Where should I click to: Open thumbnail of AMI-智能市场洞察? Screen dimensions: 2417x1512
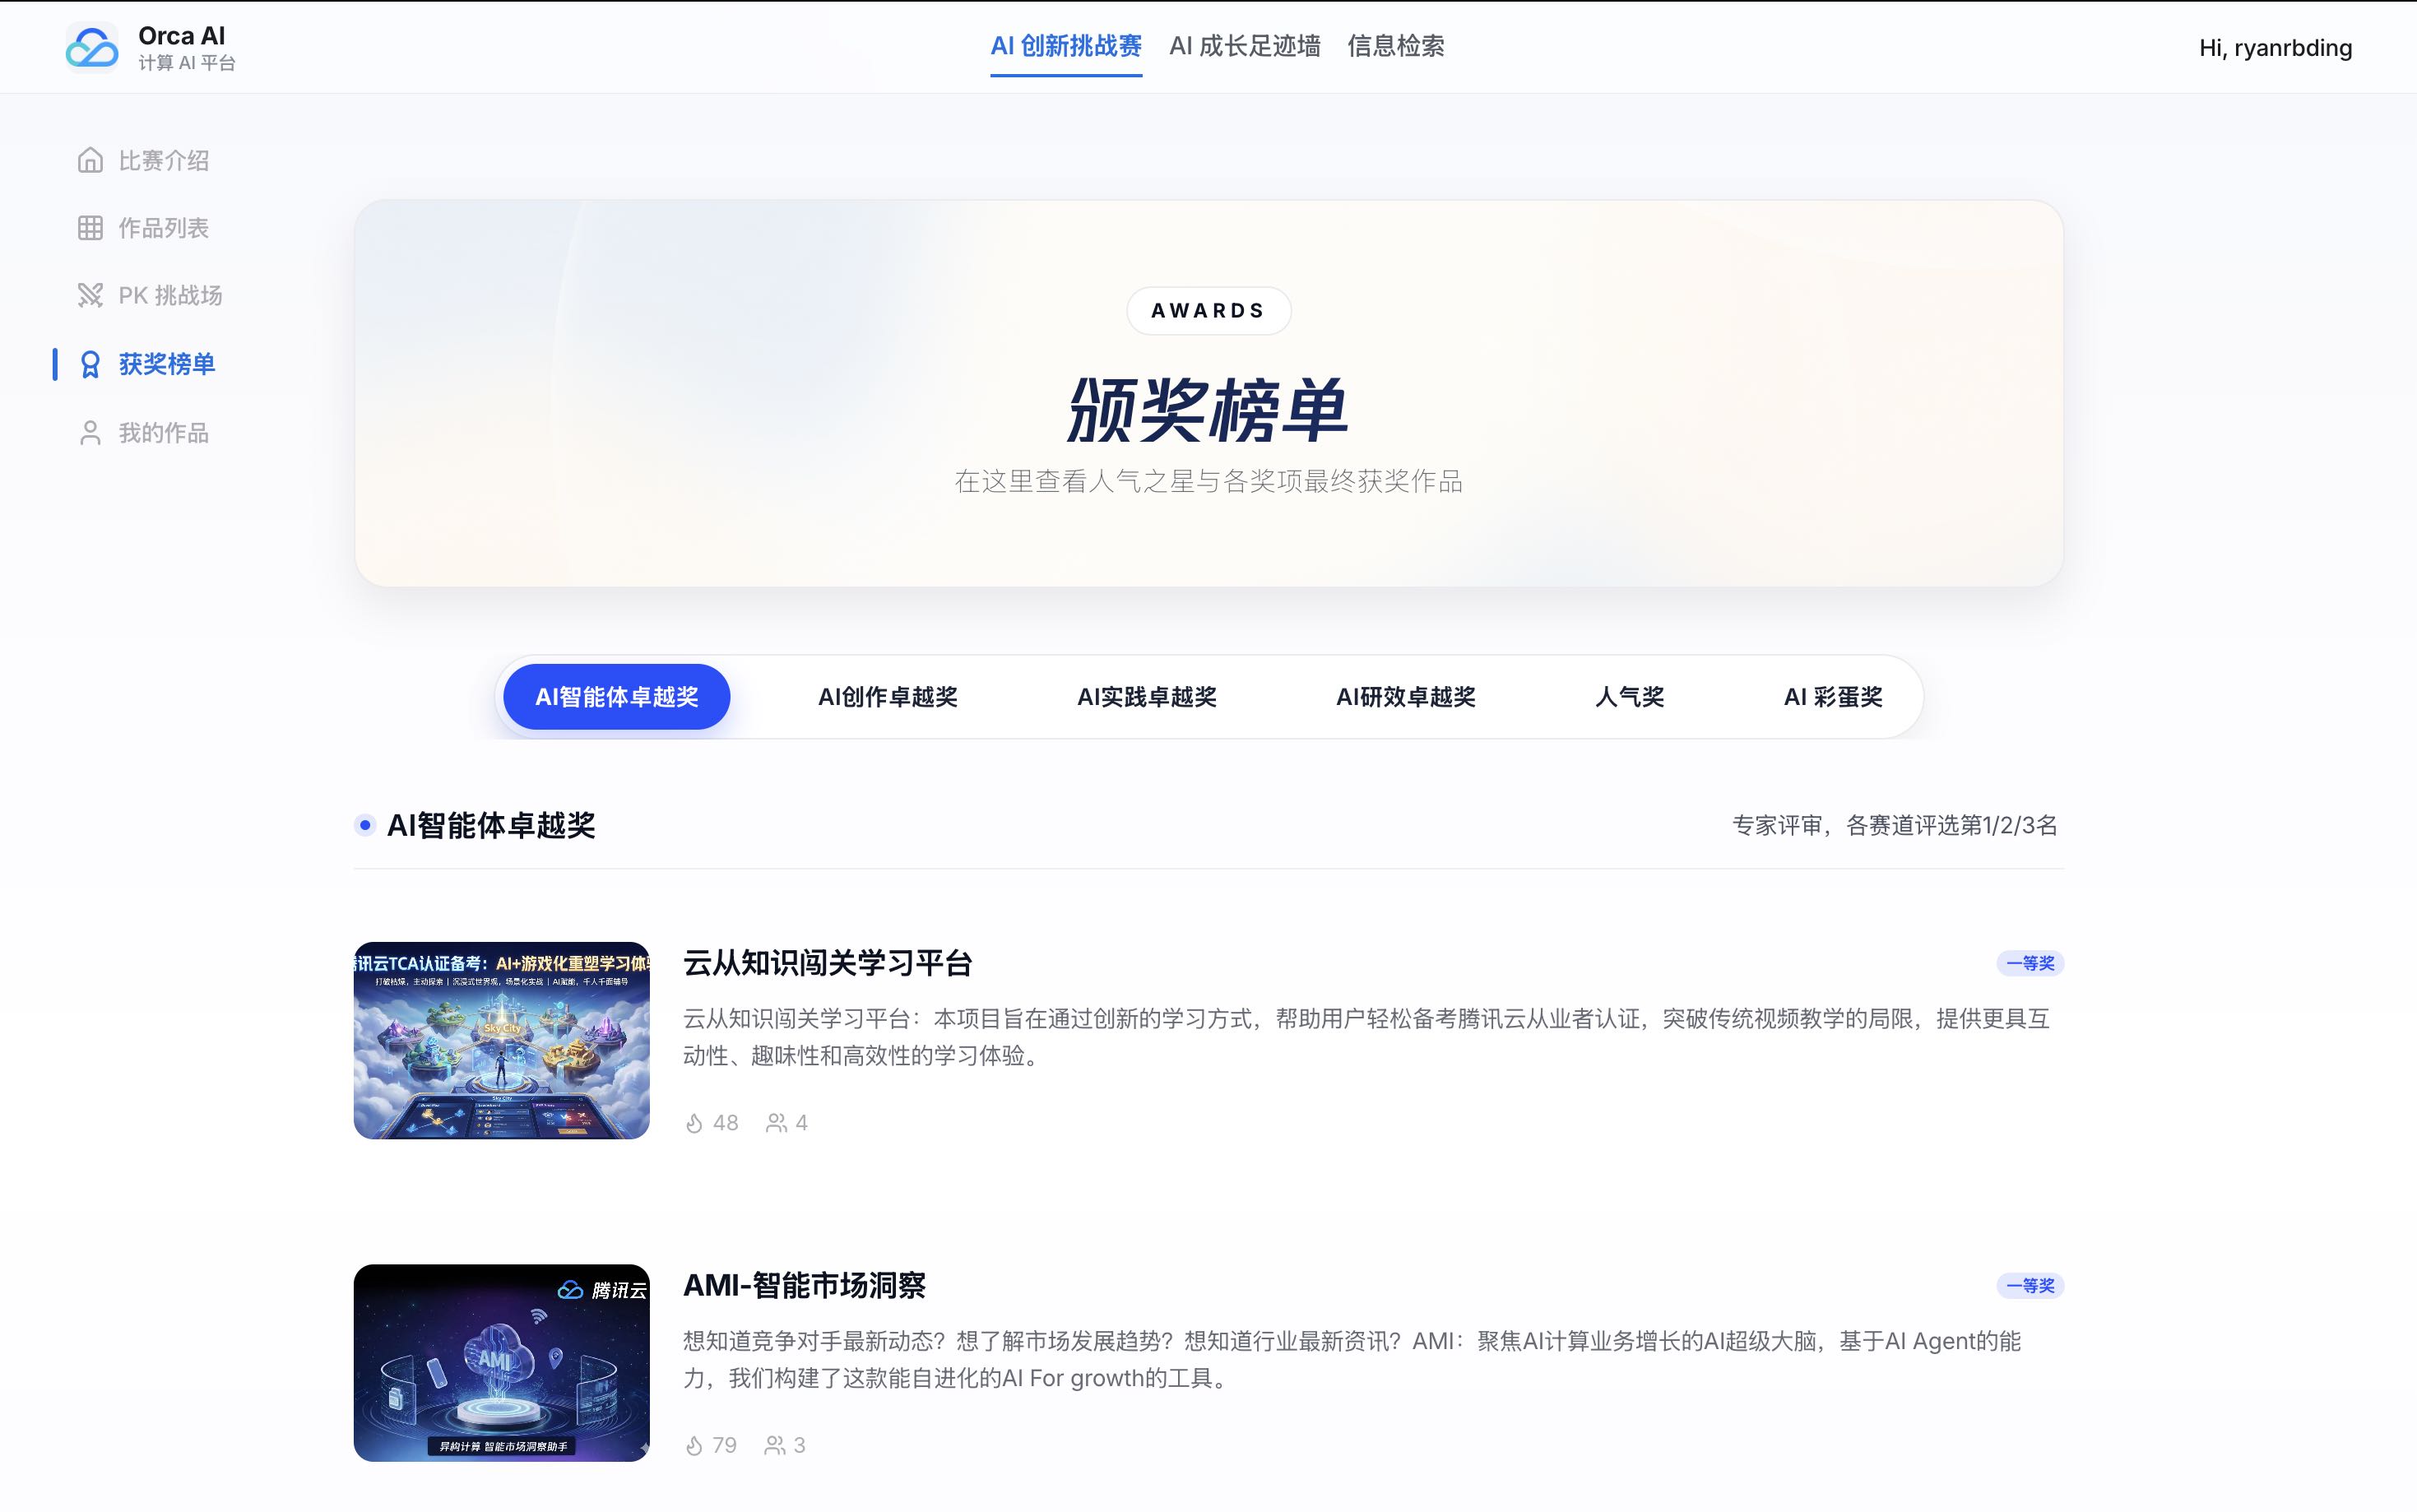(x=502, y=1363)
